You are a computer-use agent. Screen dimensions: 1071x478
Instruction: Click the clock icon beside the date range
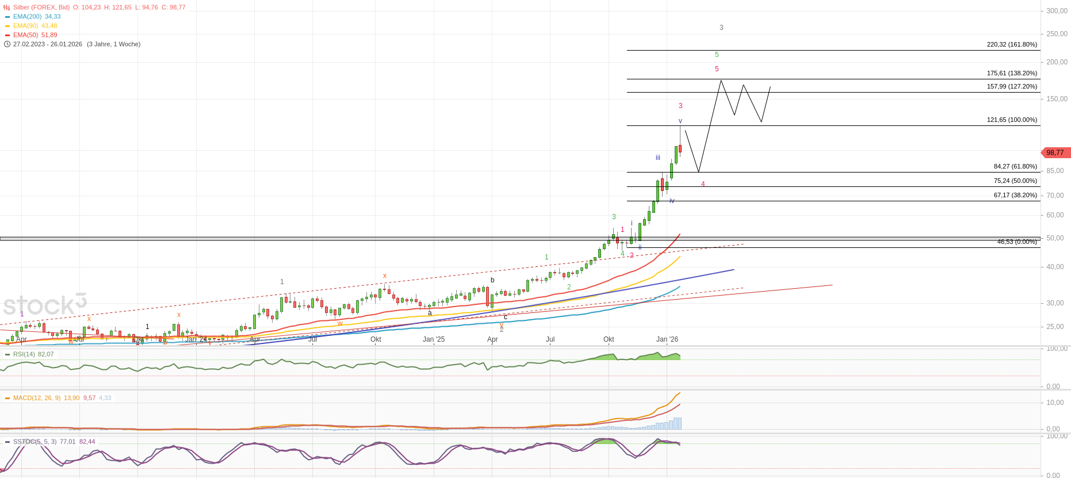(7, 44)
